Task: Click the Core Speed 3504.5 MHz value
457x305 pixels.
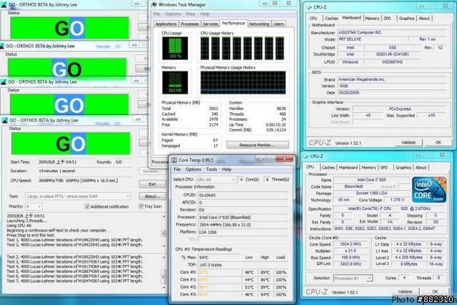Action: coord(351,244)
